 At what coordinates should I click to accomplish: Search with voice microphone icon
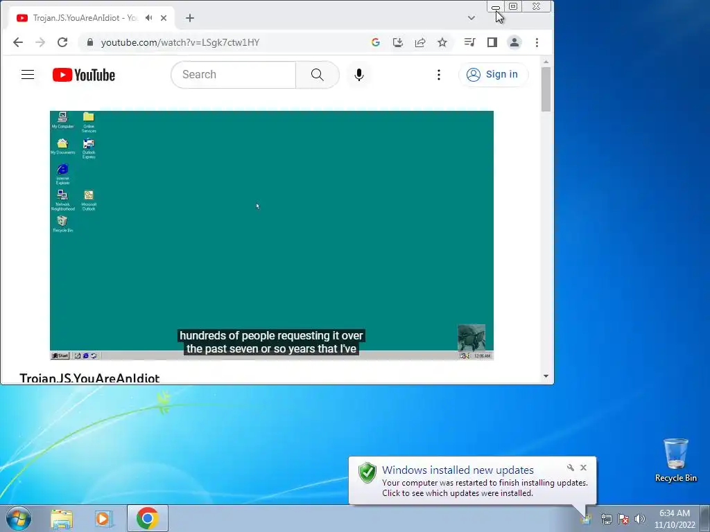point(359,75)
